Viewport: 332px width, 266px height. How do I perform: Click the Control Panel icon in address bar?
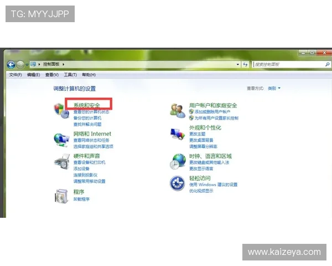pyautogui.click(x=33, y=64)
